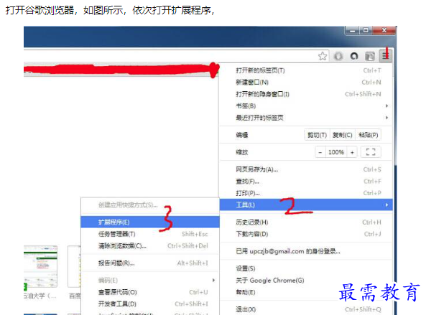Click the round black extension icon
The width and height of the screenshot is (426, 315).
coord(354,56)
